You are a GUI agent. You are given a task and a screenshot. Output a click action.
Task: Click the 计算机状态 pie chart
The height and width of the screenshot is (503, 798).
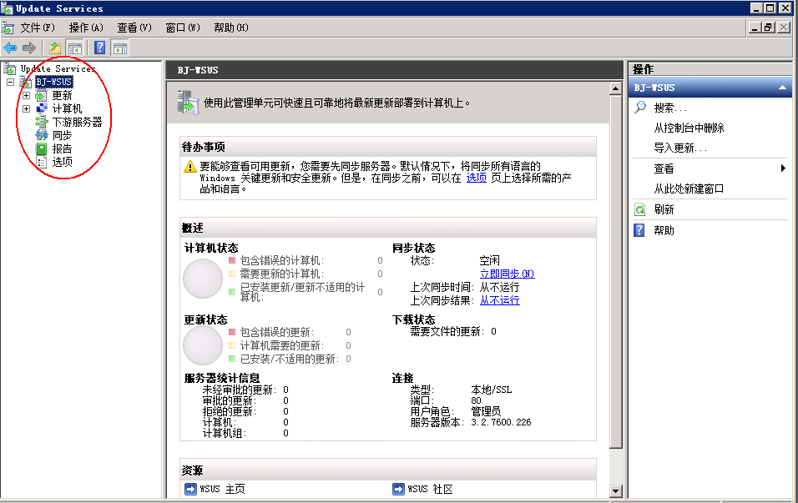[203, 279]
